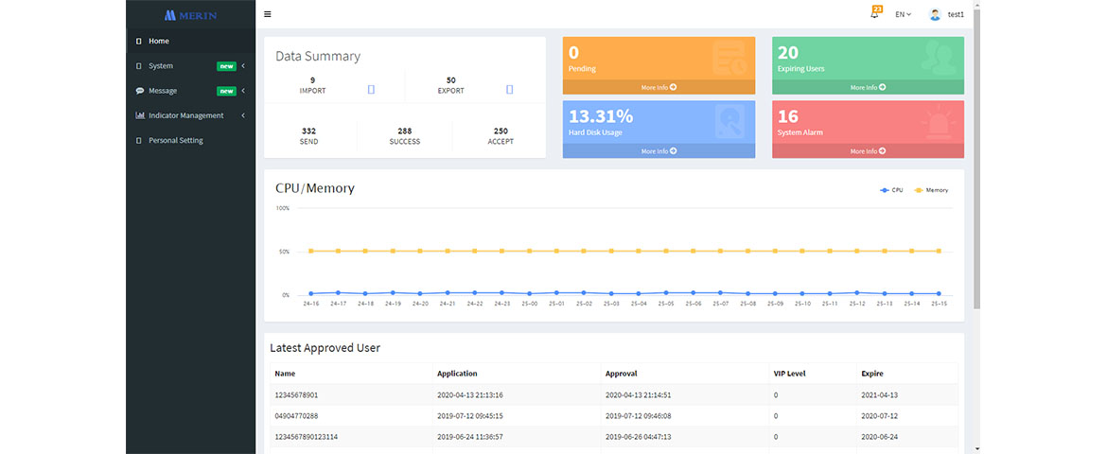The width and height of the screenshot is (1107, 454).
Task: Toggle Memory series in chart legend
Action: (x=931, y=190)
